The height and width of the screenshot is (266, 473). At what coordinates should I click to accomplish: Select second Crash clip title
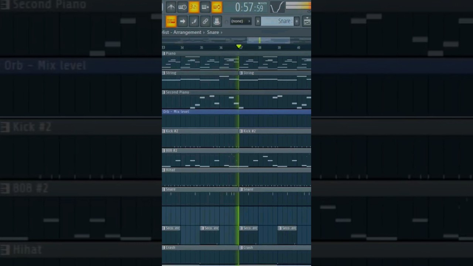click(x=248, y=248)
